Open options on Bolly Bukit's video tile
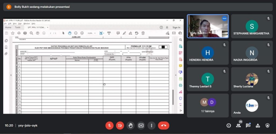This screenshot has width=276, height=134. pyautogui.click(x=224, y=19)
